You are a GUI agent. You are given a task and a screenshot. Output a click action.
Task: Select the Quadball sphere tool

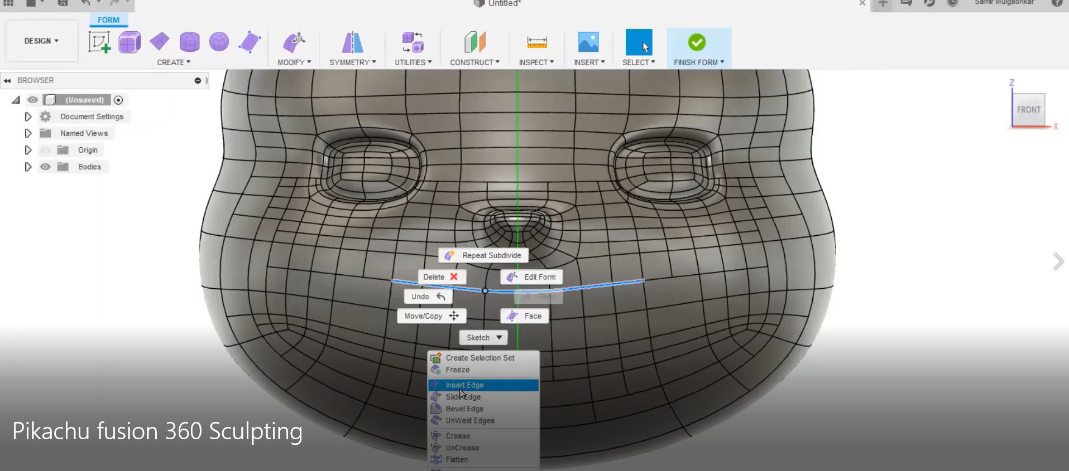pos(219,41)
